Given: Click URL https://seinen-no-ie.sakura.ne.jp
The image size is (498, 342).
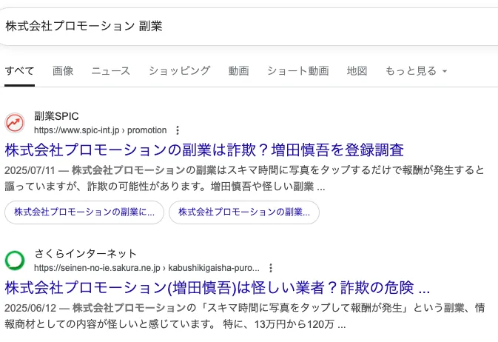Looking at the screenshot, I should [147, 268].
